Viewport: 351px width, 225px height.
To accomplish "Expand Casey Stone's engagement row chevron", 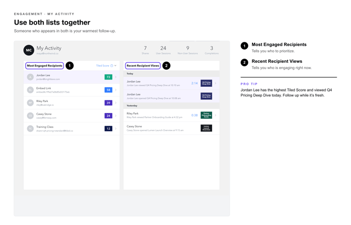I will pyautogui.click(x=116, y=116).
